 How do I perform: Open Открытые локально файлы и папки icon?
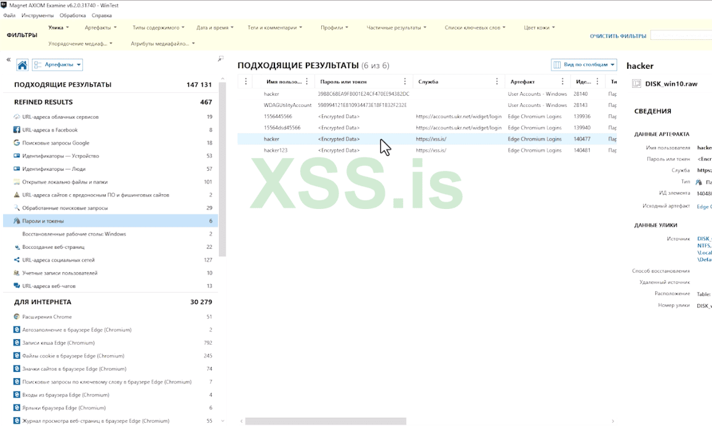pos(17,182)
